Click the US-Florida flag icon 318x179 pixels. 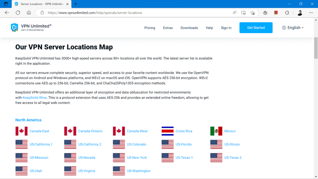click(x=167, y=144)
